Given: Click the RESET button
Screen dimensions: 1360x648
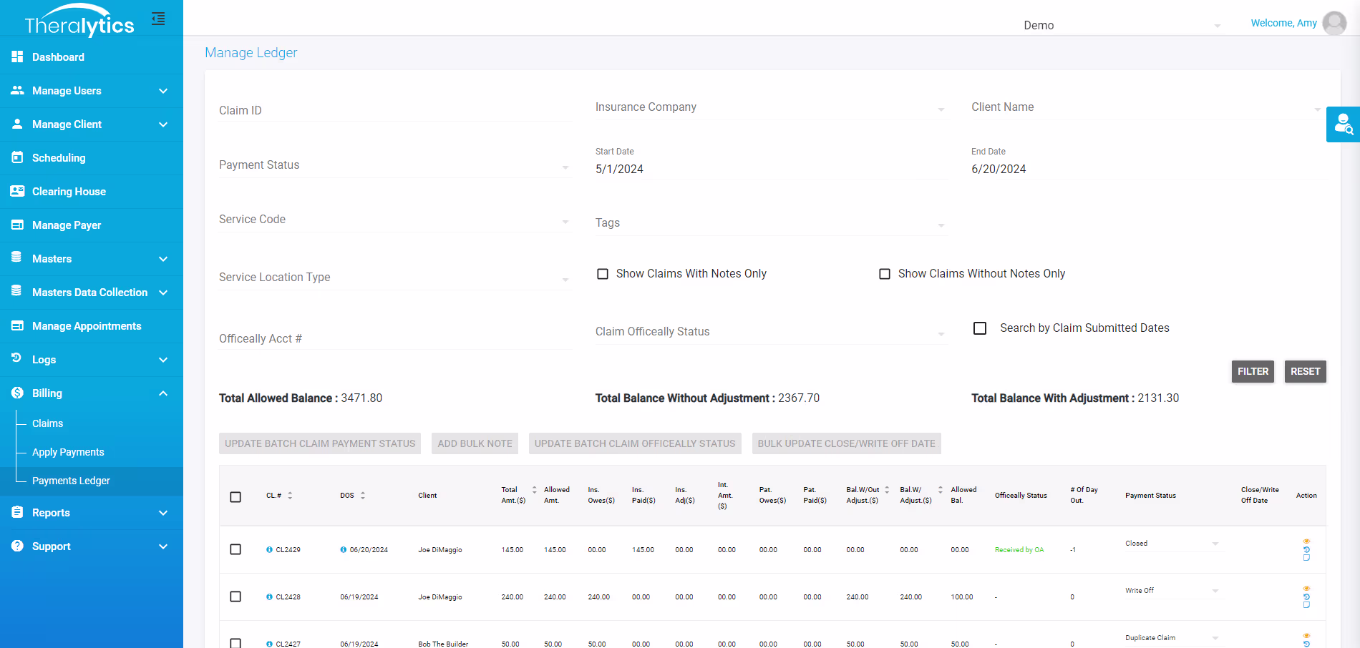Looking at the screenshot, I should [1305, 371].
